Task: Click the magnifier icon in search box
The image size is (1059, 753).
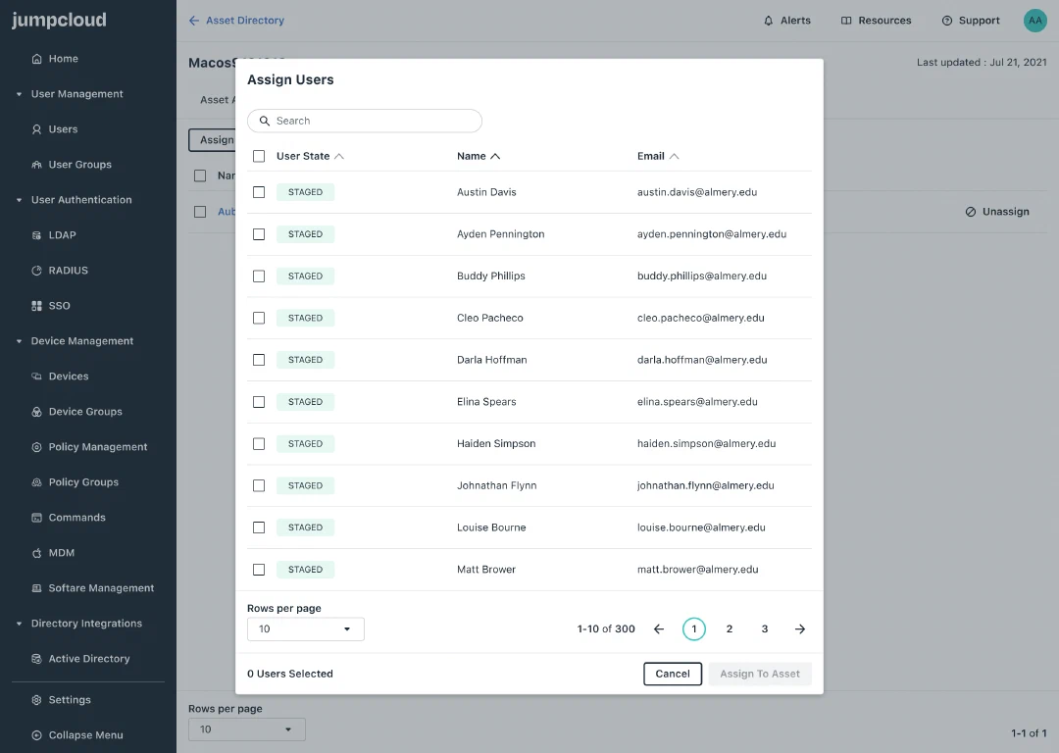Action: tap(265, 121)
